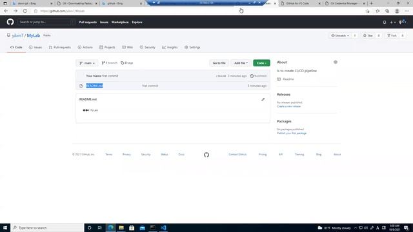Switch to the Settings tab
The height and width of the screenshot is (232, 413).
point(192,47)
